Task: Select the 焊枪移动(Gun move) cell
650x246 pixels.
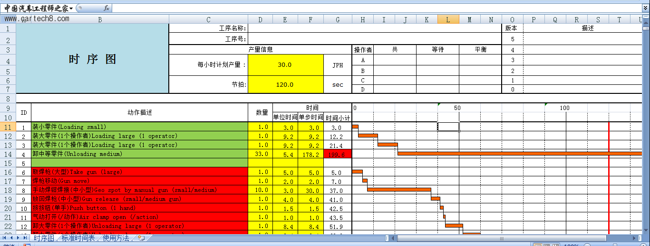Action: point(139,181)
